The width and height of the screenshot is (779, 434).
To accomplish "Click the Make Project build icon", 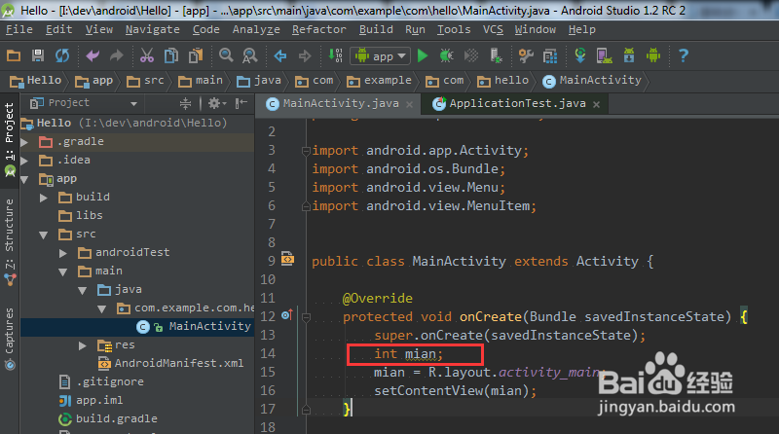I will [x=335, y=55].
